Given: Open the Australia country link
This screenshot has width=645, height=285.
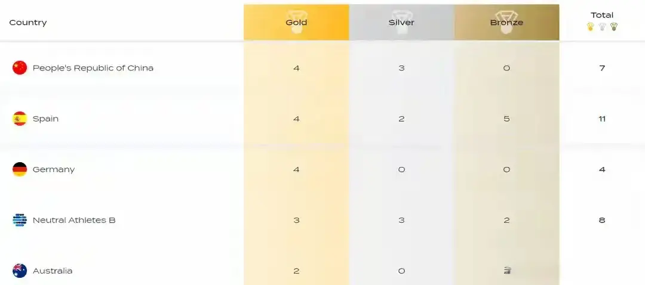Looking at the screenshot, I should (53, 271).
